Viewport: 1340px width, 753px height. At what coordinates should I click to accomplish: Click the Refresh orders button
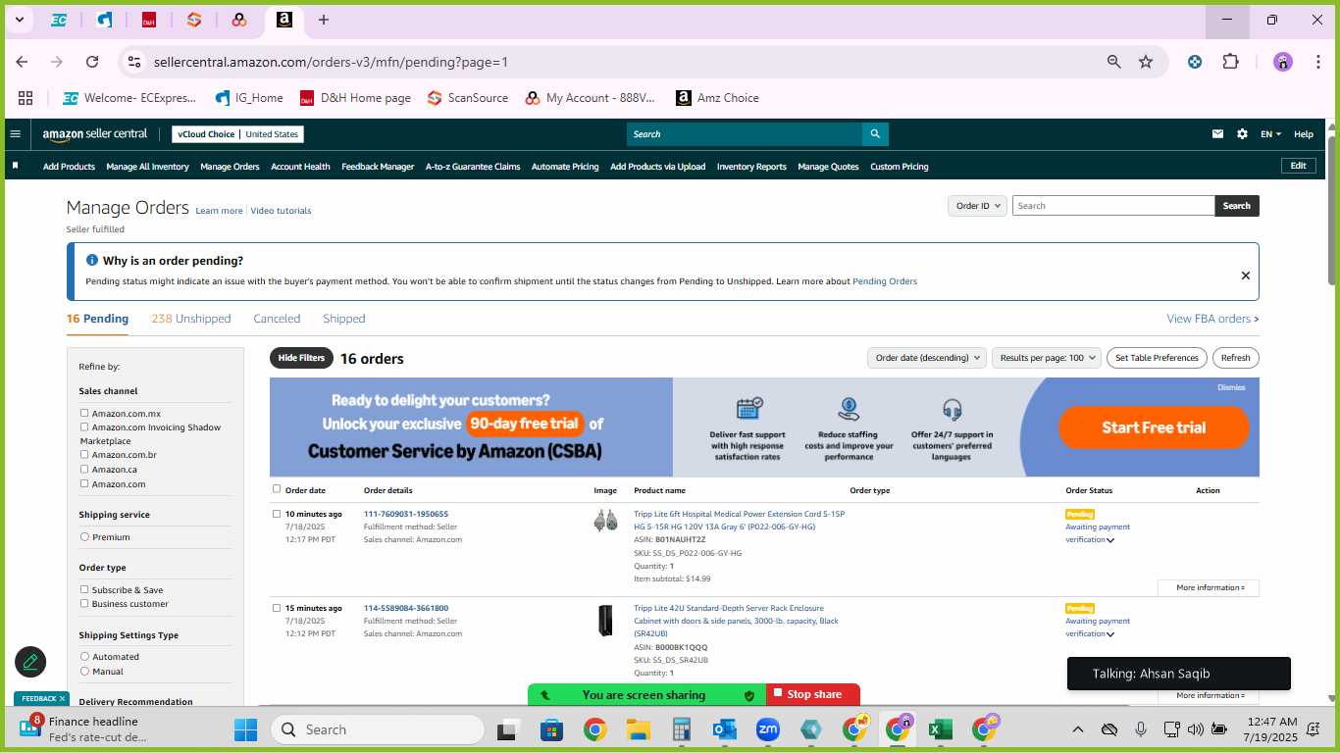(1236, 358)
